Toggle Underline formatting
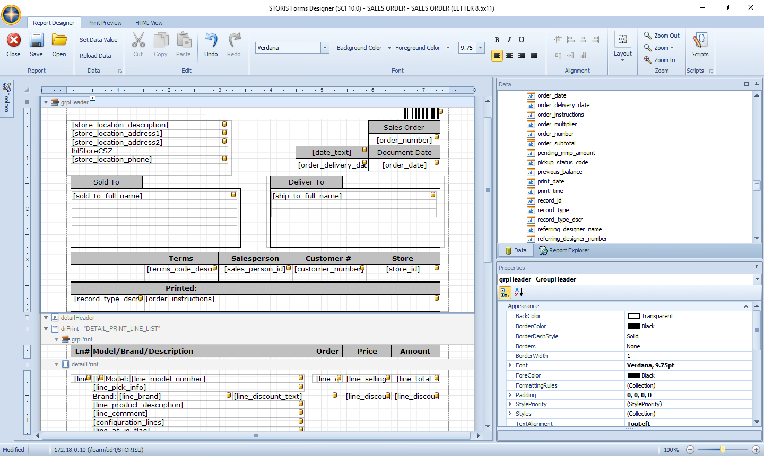 pyautogui.click(x=522, y=40)
